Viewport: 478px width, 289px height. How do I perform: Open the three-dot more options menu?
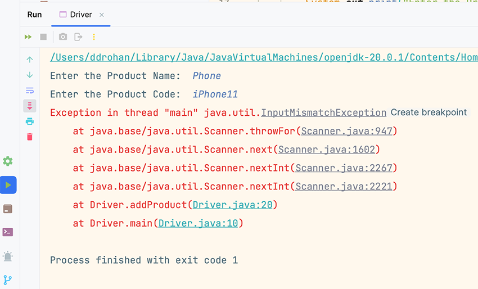tap(94, 37)
